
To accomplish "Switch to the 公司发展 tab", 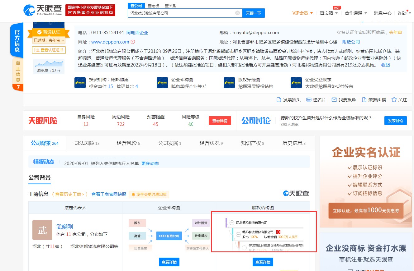I will pyautogui.click(x=170, y=143).
